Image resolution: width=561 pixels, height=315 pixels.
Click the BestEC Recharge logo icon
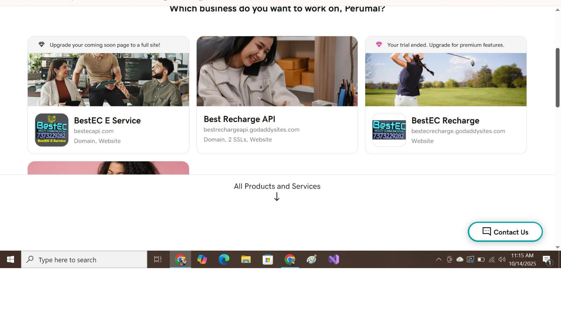point(389,130)
